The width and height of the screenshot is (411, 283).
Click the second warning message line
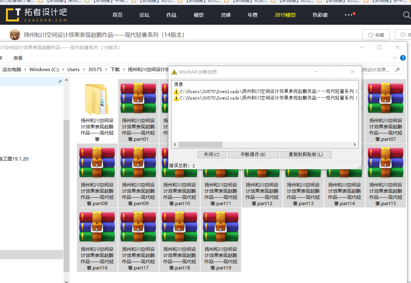[266, 98]
